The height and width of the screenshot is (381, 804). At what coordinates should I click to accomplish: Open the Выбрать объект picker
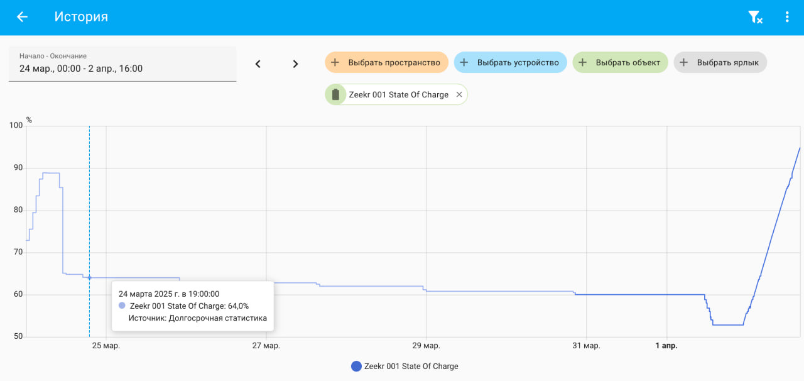[620, 62]
